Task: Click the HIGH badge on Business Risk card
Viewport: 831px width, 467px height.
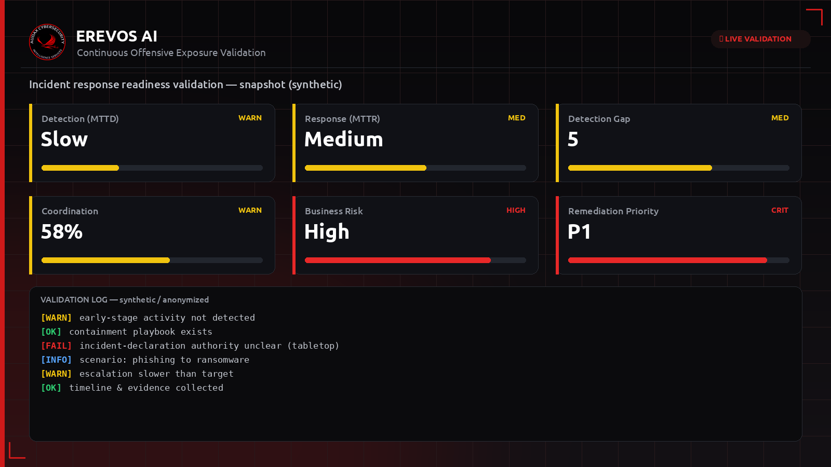Action: [x=516, y=210]
